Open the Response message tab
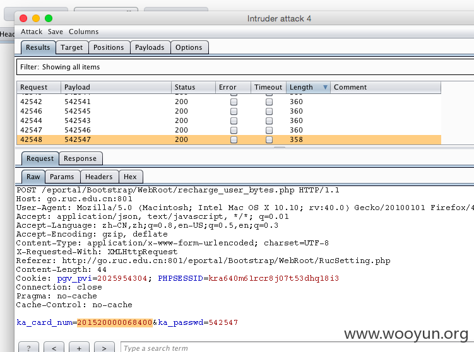 coord(80,158)
